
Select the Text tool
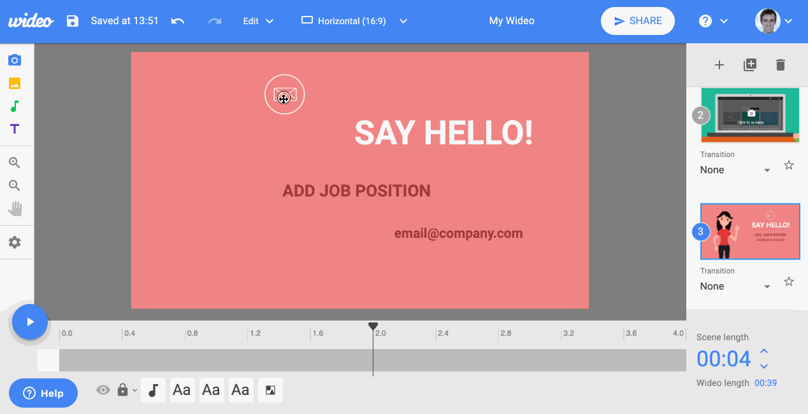(14, 129)
